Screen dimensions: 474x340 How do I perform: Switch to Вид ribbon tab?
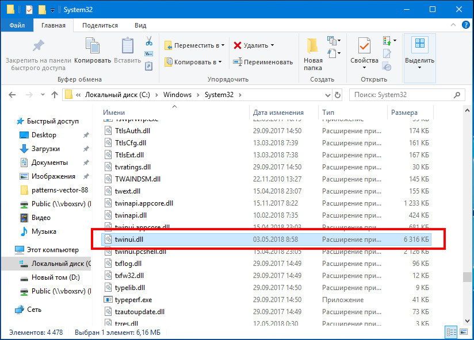pos(140,25)
